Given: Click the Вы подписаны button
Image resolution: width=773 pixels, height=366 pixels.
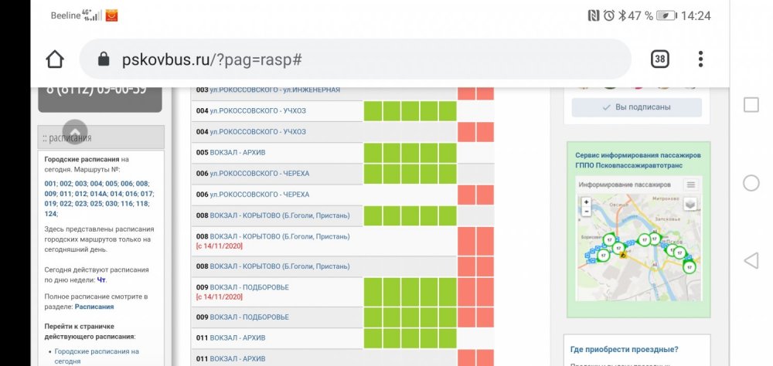Looking at the screenshot, I should click(636, 107).
